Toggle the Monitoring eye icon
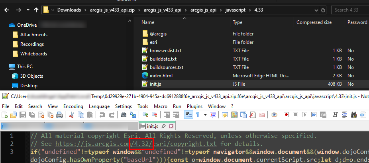 pyautogui.click(x=274, y=115)
